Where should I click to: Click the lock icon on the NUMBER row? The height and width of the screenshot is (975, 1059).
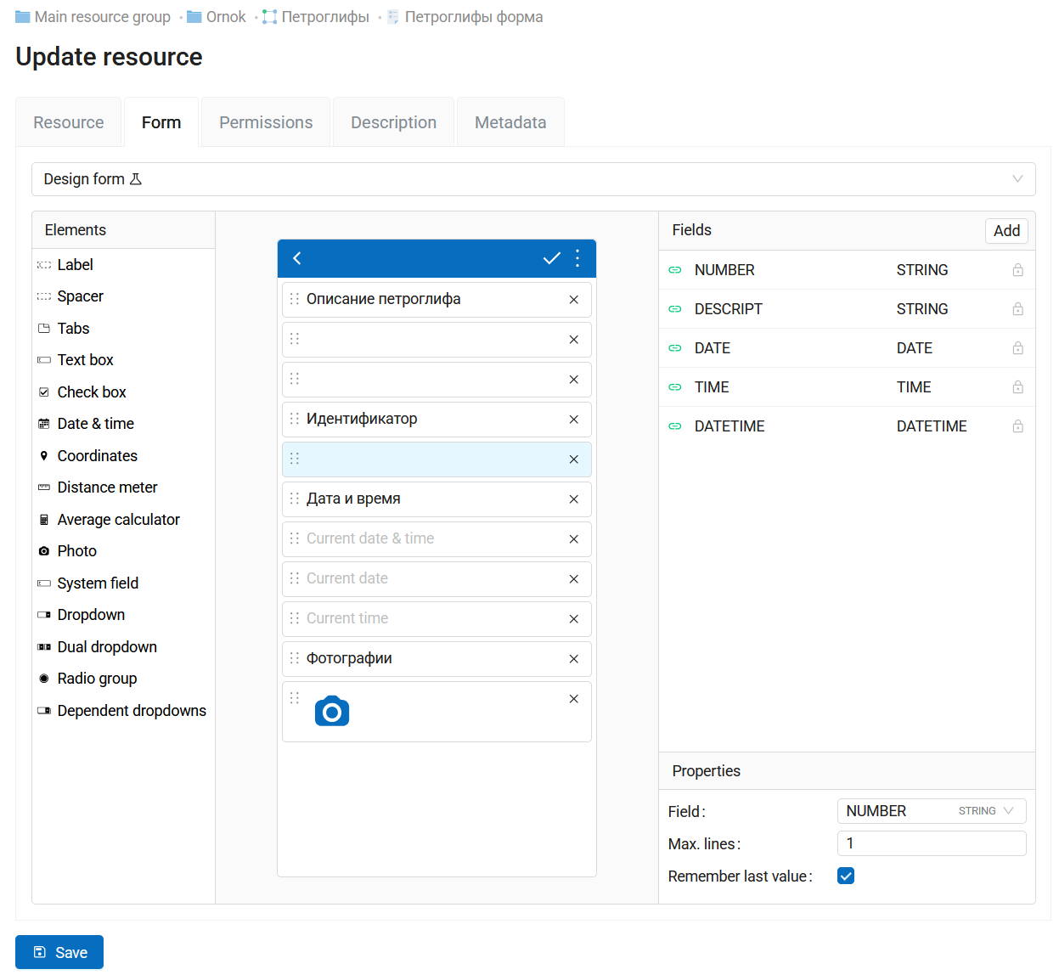click(1017, 270)
